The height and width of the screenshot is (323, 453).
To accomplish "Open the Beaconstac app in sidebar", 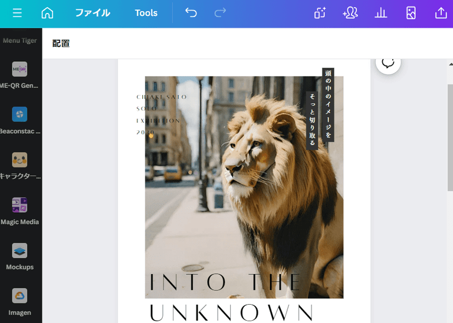I will coord(20,120).
